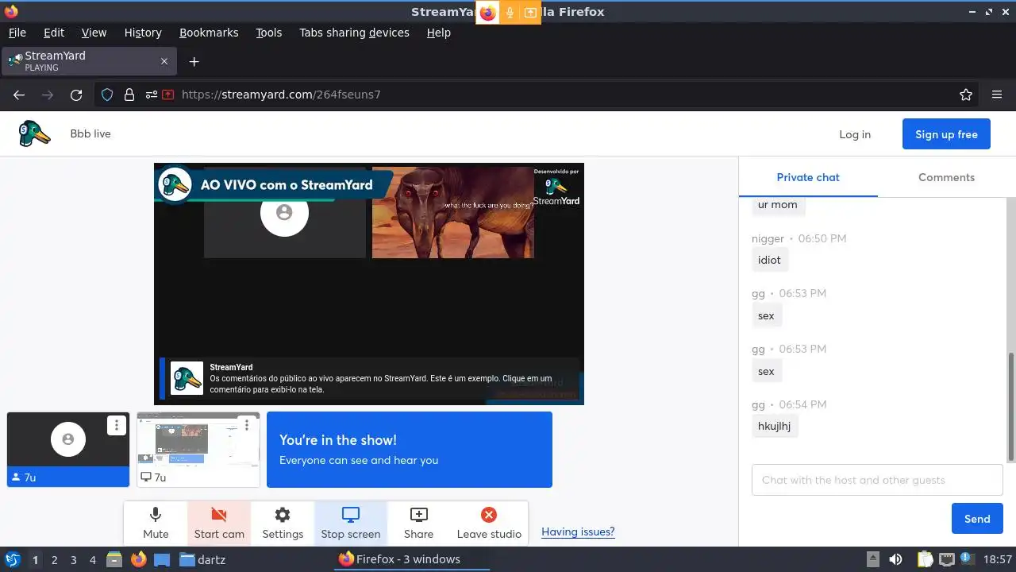Click the screen sharing indicator in title bar

click(529, 13)
